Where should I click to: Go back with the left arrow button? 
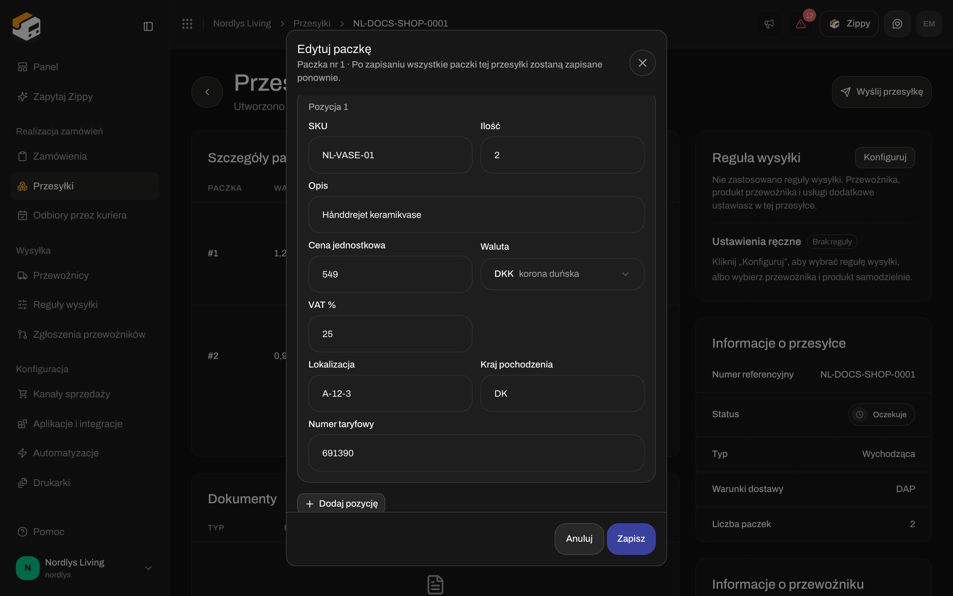pos(207,92)
